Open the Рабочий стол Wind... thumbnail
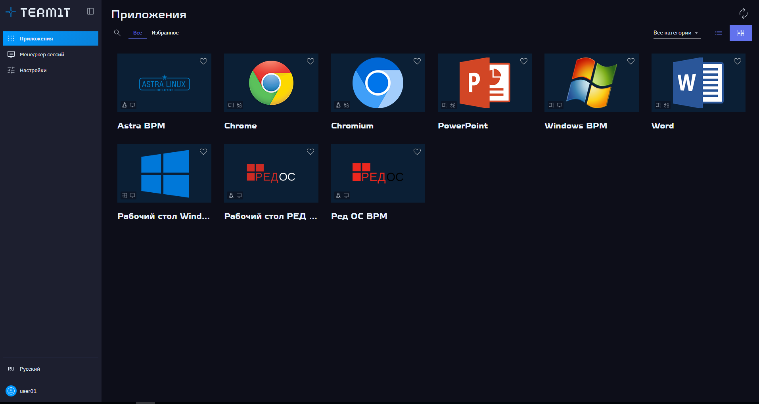 pyautogui.click(x=164, y=173)
